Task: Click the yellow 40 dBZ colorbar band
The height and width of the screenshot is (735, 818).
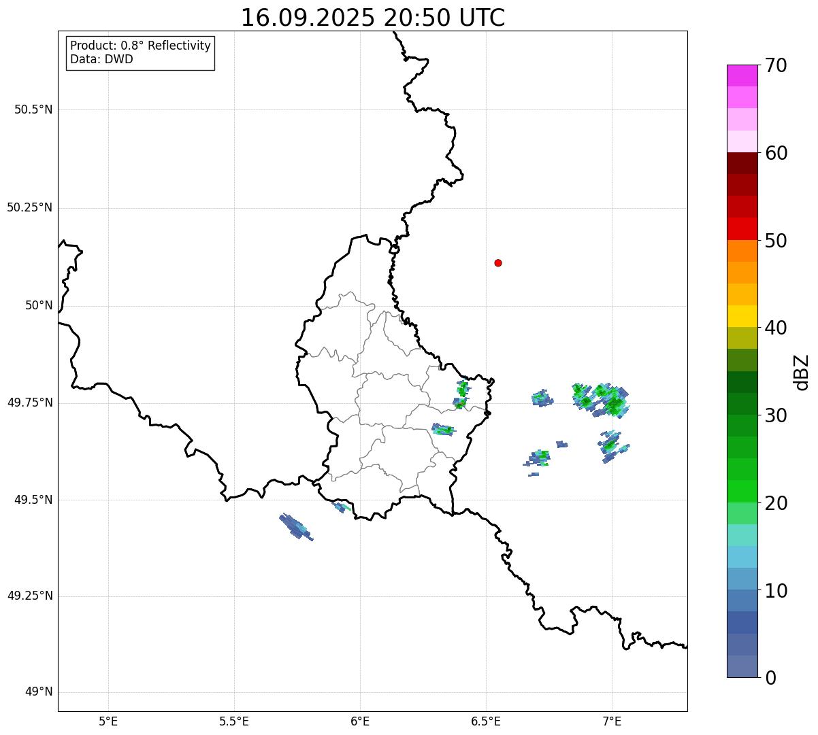Action: point(742,316)
